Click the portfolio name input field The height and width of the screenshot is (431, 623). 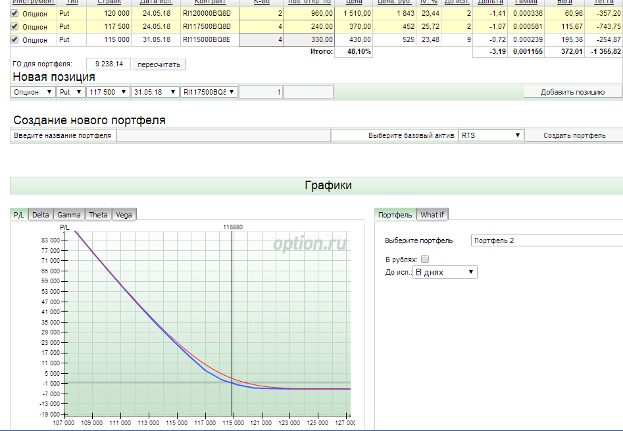[223, 135]
